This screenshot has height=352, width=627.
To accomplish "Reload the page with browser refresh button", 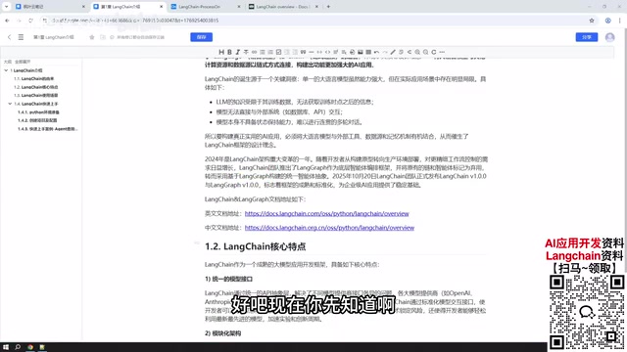I will (30, 21).
